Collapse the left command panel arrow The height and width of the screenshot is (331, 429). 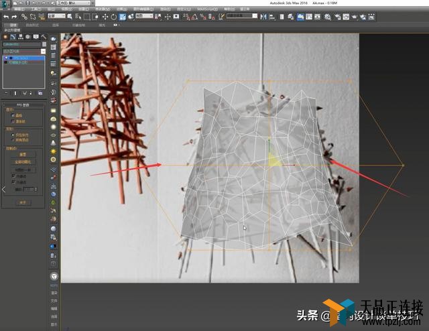pos(3,189)
